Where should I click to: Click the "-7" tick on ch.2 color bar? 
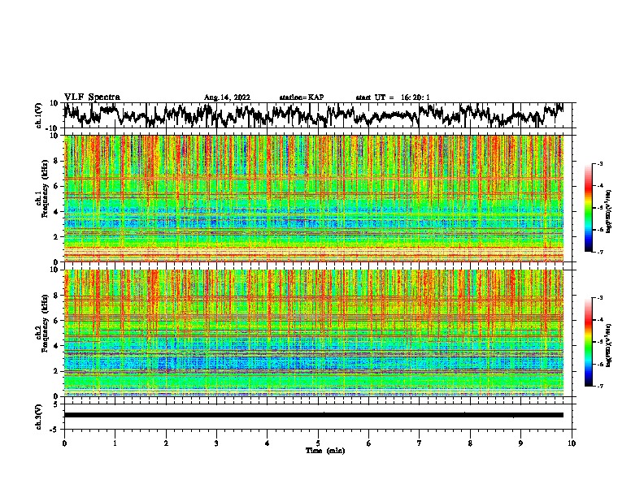[600, 387]
